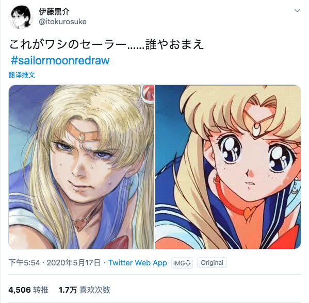Click the IMG download button
The image size is (309, 303).
pos(182,263)
